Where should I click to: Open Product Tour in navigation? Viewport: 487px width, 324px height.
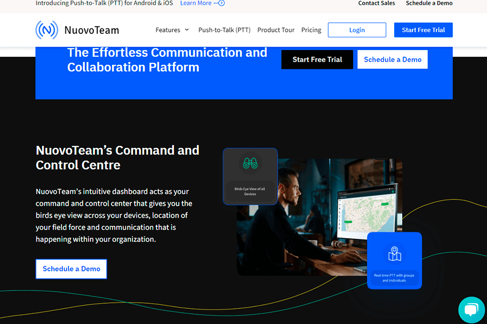point(276,30)
